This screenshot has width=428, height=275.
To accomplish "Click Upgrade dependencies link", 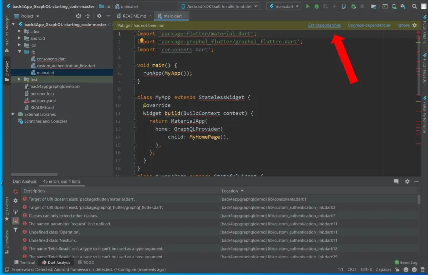I will click(369, 25).
